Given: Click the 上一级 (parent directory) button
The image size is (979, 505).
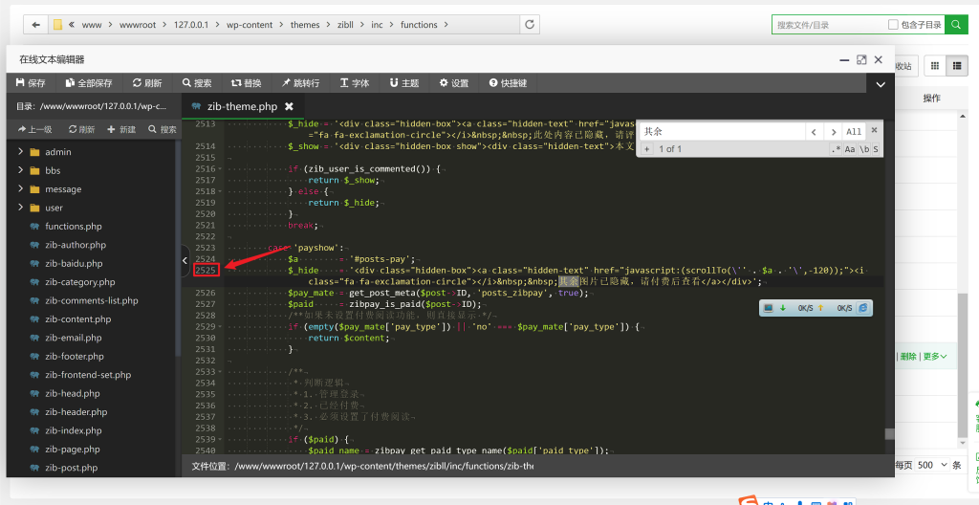Looking at the screenshot, I should [x=34, y=129].
